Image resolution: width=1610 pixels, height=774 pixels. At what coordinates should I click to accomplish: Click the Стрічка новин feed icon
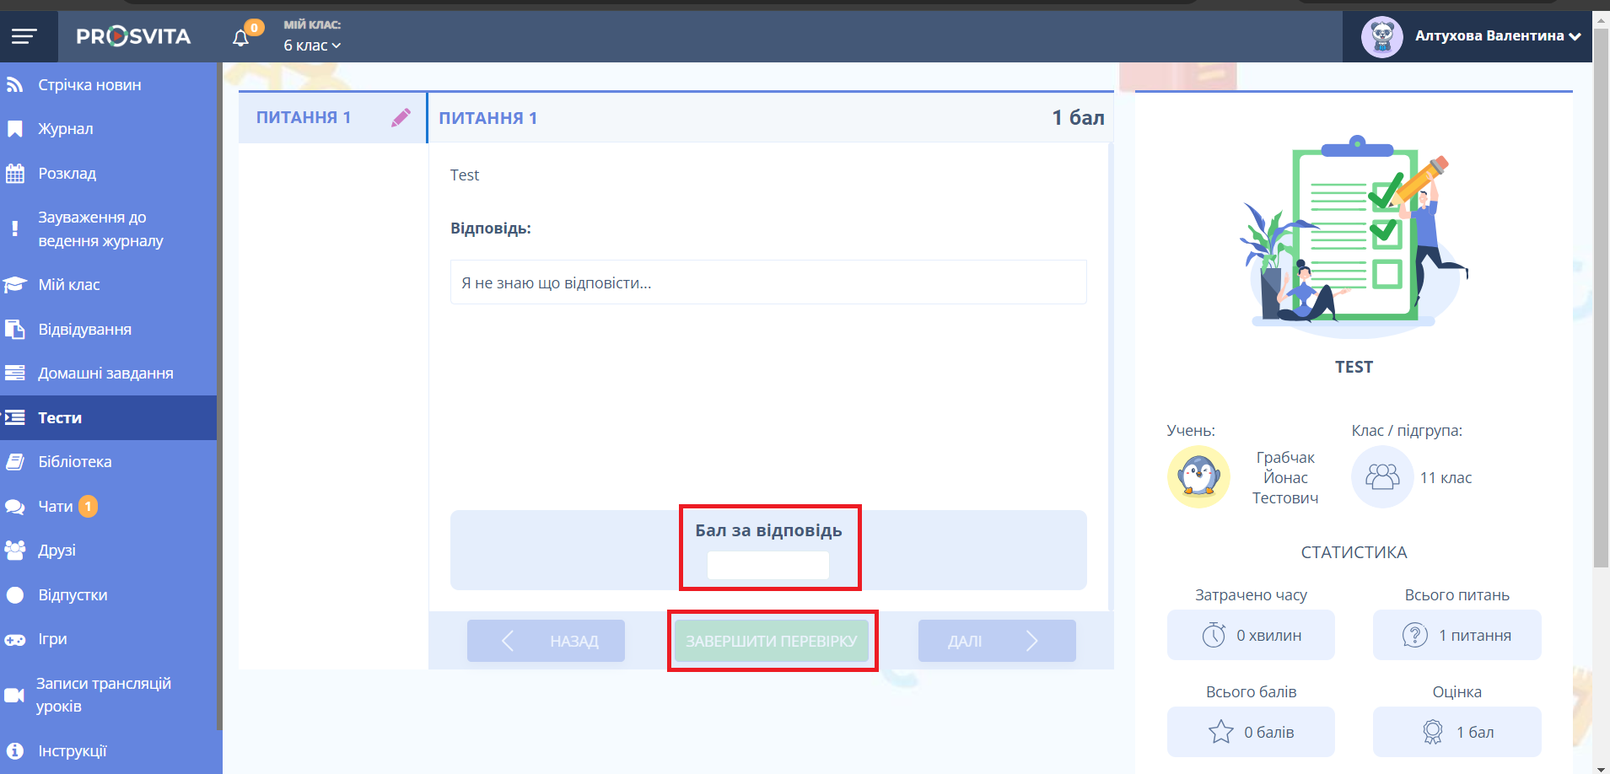[x=14, y=85]
